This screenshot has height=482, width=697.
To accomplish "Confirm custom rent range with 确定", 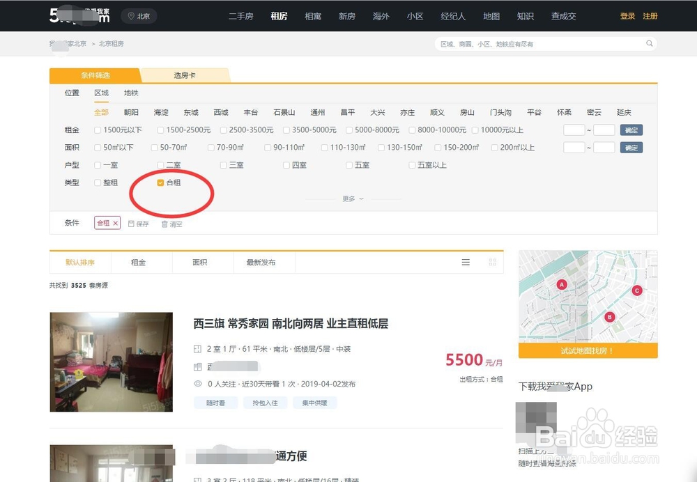I will coord(631,130).
